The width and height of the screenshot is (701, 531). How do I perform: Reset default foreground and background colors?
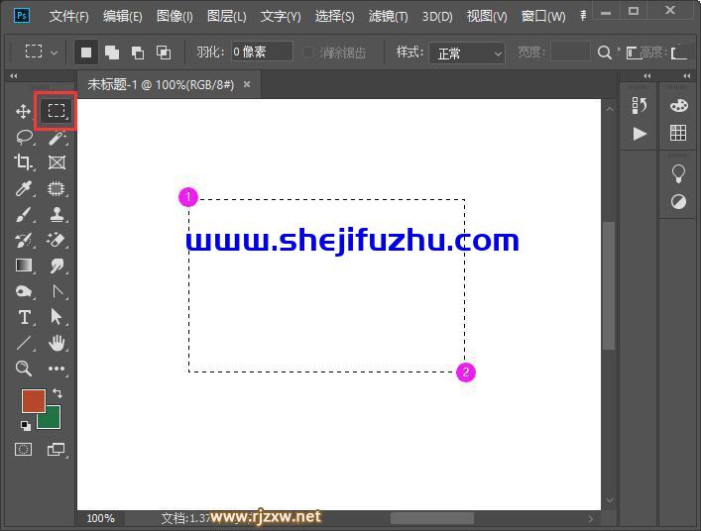(x=26, y=425)
